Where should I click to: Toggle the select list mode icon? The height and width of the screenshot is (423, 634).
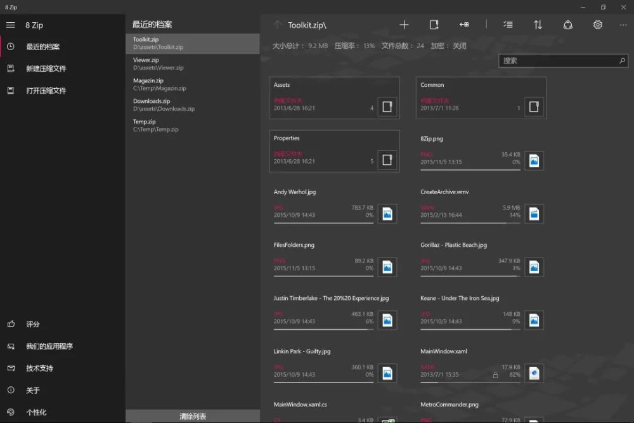click(x=508, y=25)
